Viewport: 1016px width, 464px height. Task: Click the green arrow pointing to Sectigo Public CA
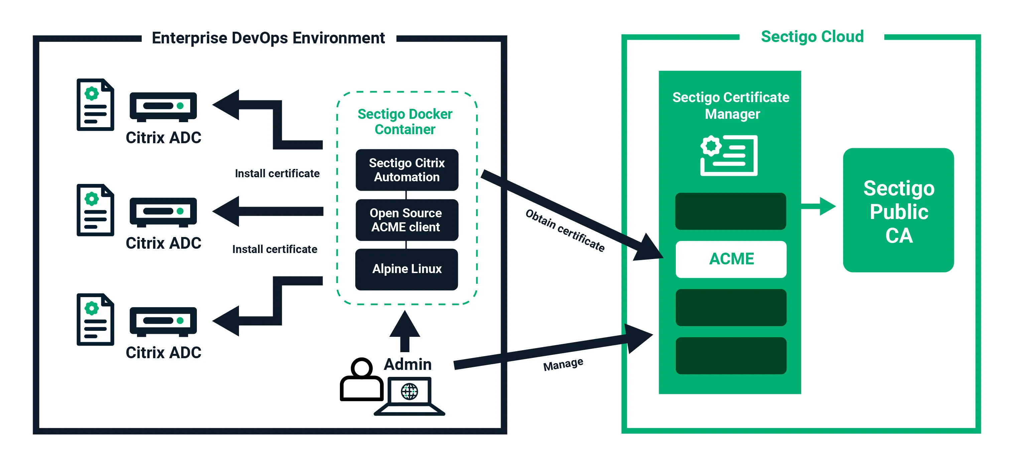(818, 206)
